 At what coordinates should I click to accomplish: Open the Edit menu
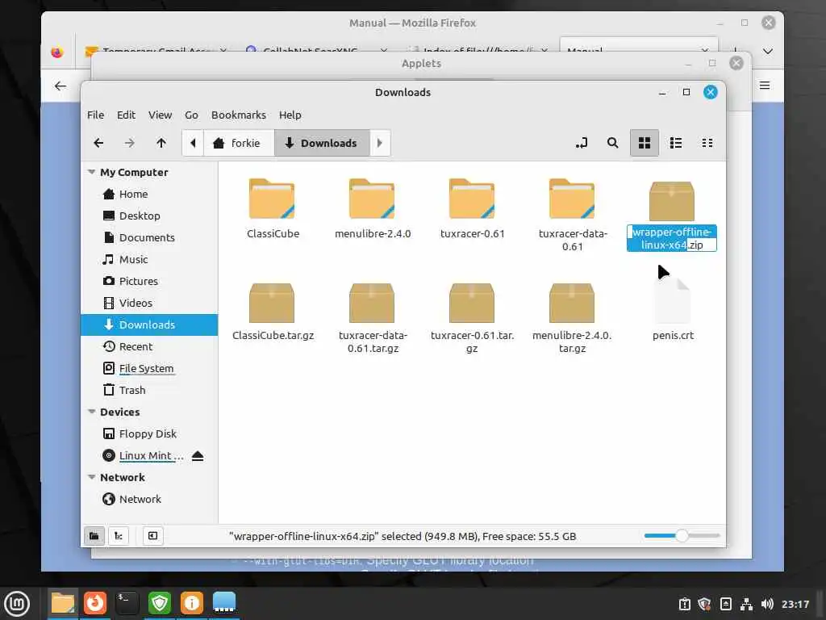[126, 115]
